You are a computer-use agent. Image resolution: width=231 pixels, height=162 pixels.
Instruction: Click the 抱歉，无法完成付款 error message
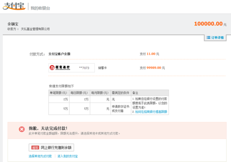[48, 128]
